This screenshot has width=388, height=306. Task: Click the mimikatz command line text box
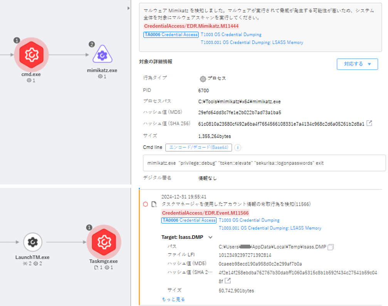264,163
